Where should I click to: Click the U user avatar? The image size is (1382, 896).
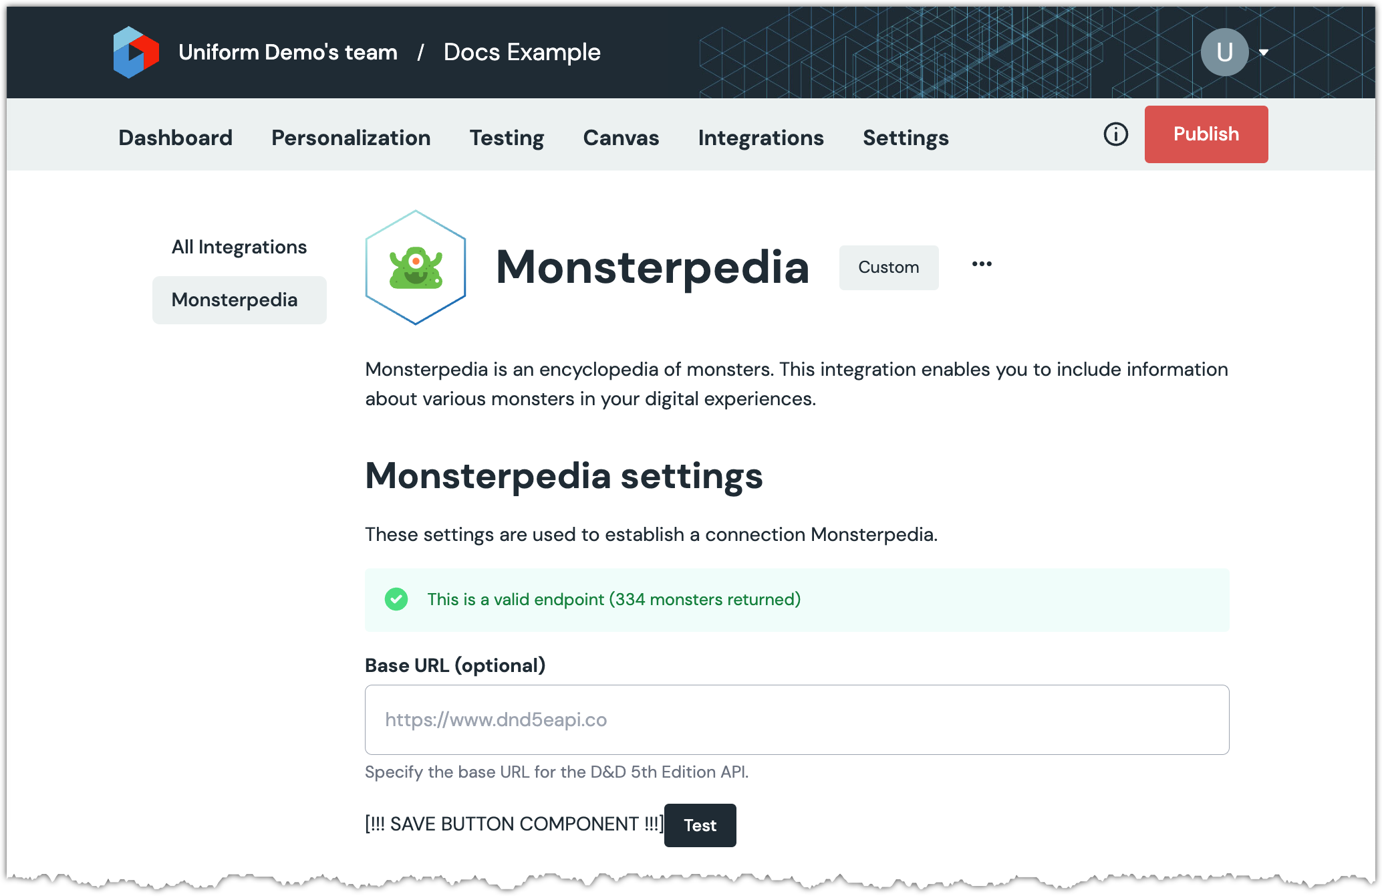coord(1224,52)
